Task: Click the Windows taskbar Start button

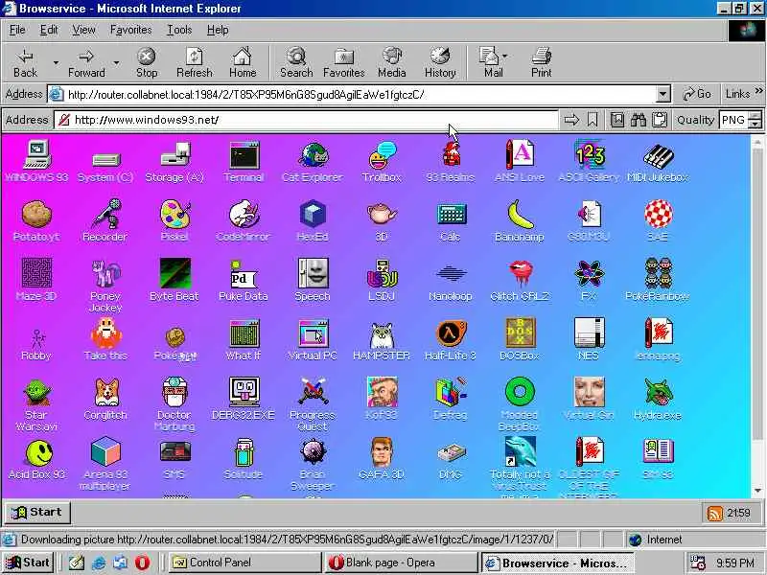Action: coord(28,563)
